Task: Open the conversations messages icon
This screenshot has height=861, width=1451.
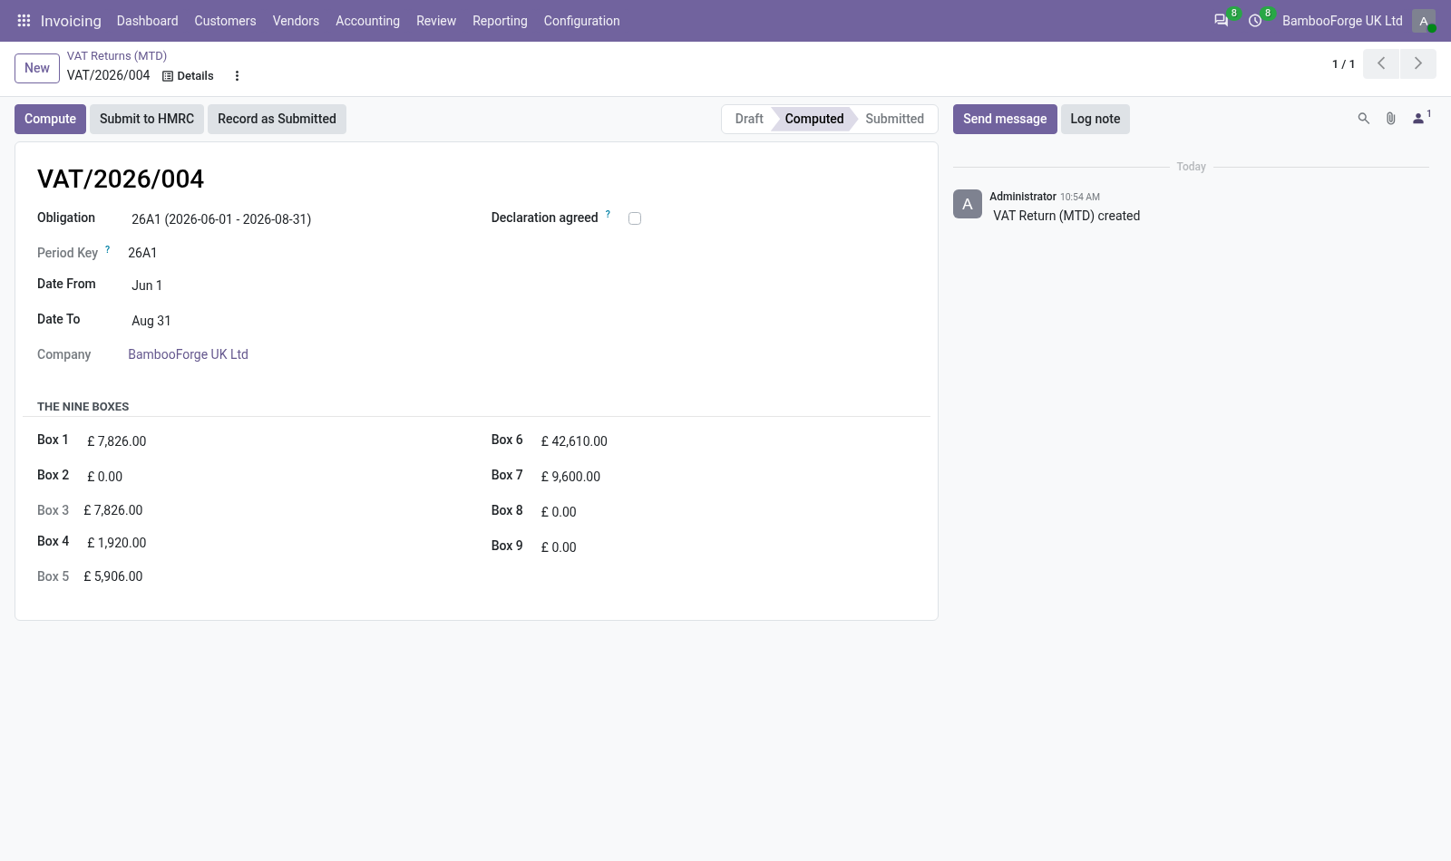Action: 1222,20
